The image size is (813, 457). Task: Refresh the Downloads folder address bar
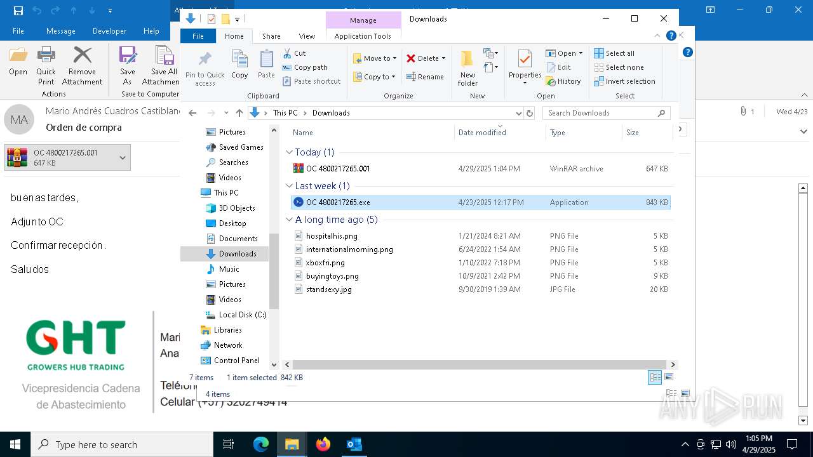[530, 113]
